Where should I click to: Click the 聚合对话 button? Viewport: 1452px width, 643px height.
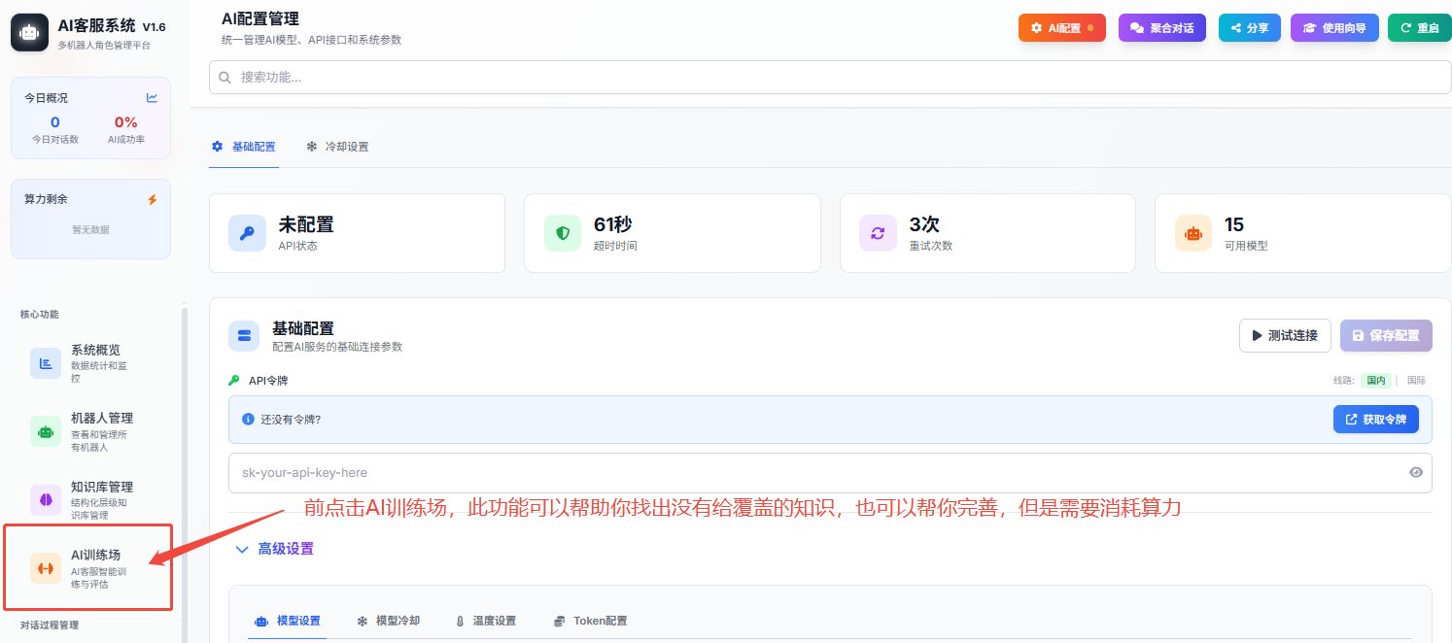(x=1161, y=28)
